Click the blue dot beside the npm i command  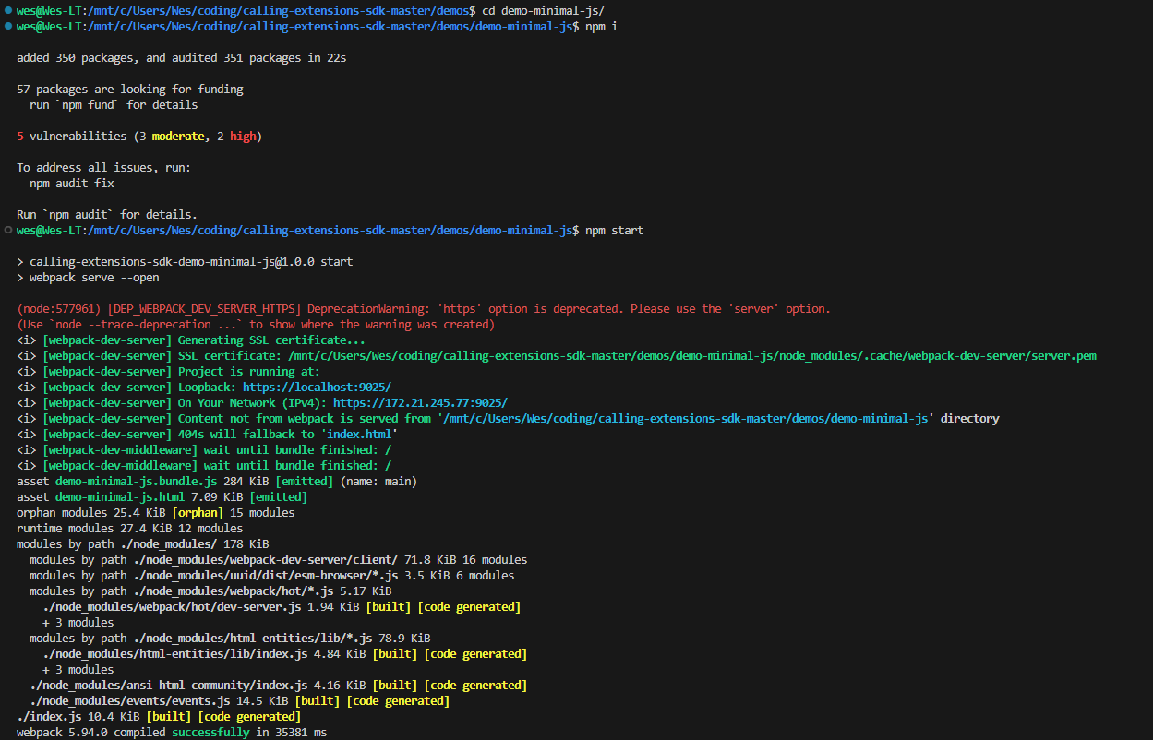pyautogui.click(x=7, y=27)
